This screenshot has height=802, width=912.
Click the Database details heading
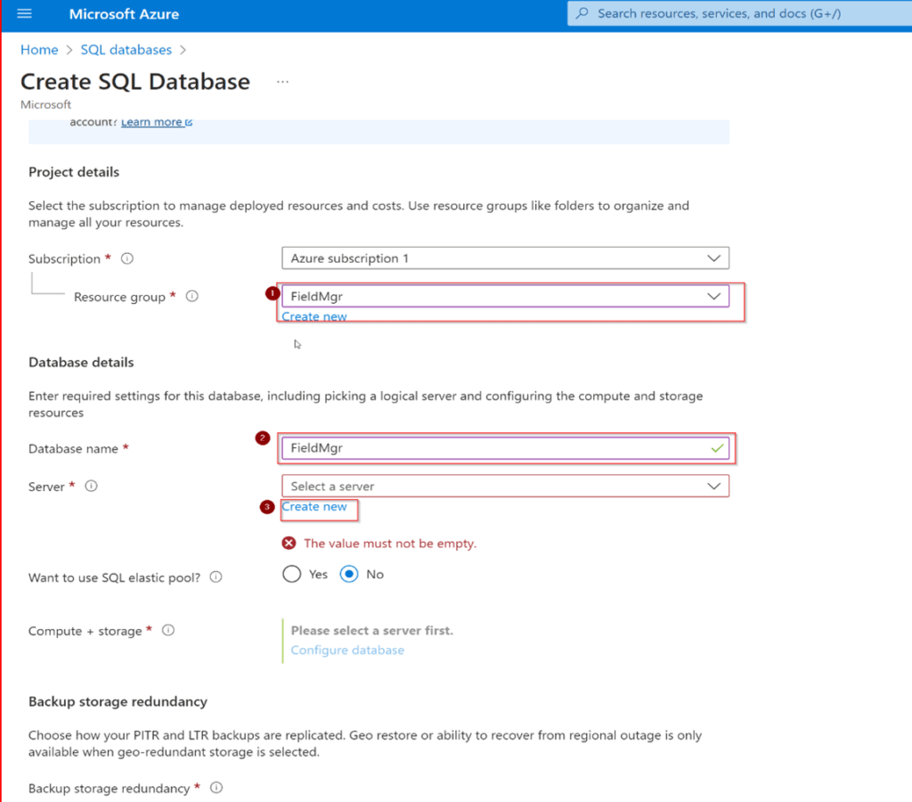[81, 363]
